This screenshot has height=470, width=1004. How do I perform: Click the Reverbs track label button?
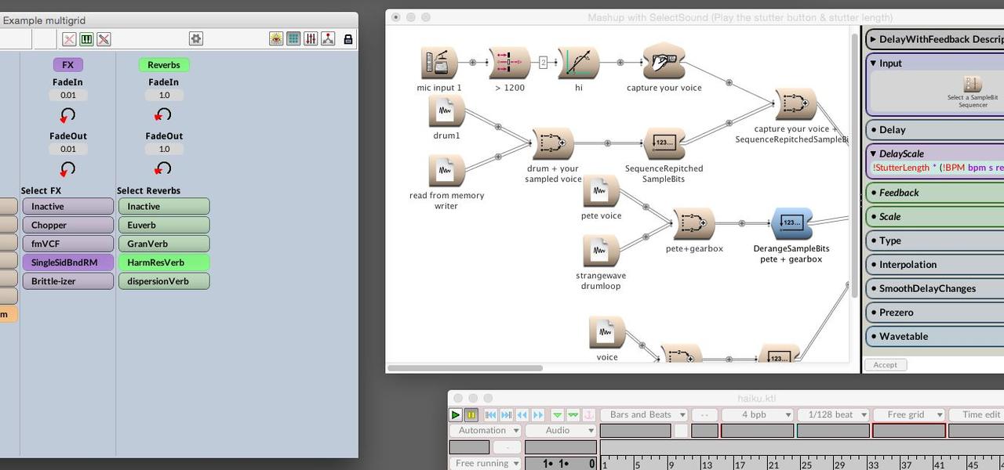[164, 65]
